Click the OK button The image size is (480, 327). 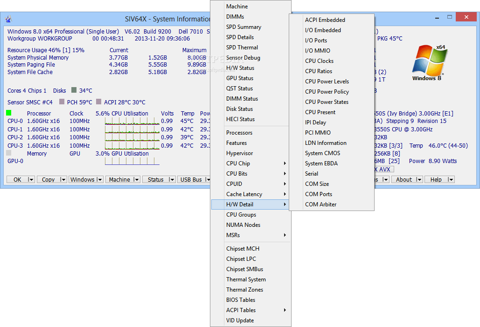(x=17, y=179)
